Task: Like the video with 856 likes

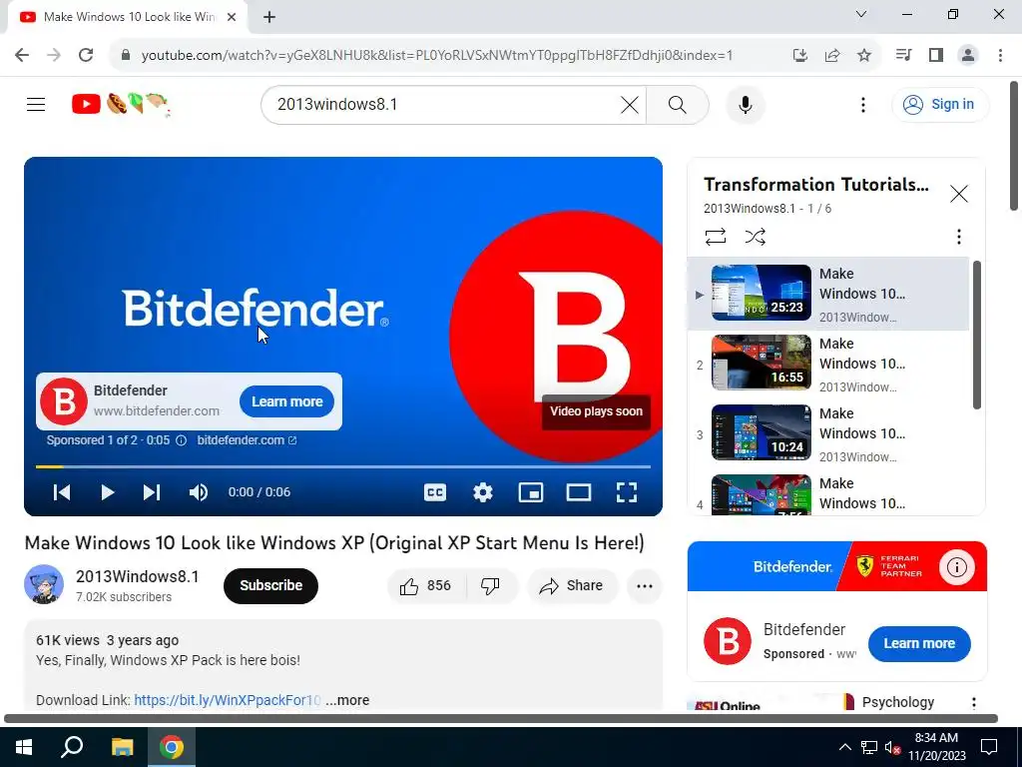Action: pos(426,585)
